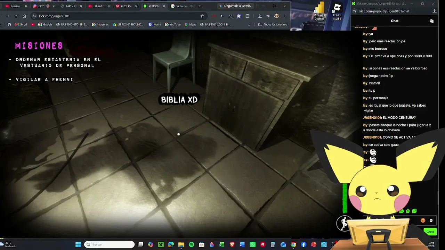Image resolution: width=445 pixels, height=250 pixels.
Task: Open the YouTube bookmark
Action: [x=173, y=25]
